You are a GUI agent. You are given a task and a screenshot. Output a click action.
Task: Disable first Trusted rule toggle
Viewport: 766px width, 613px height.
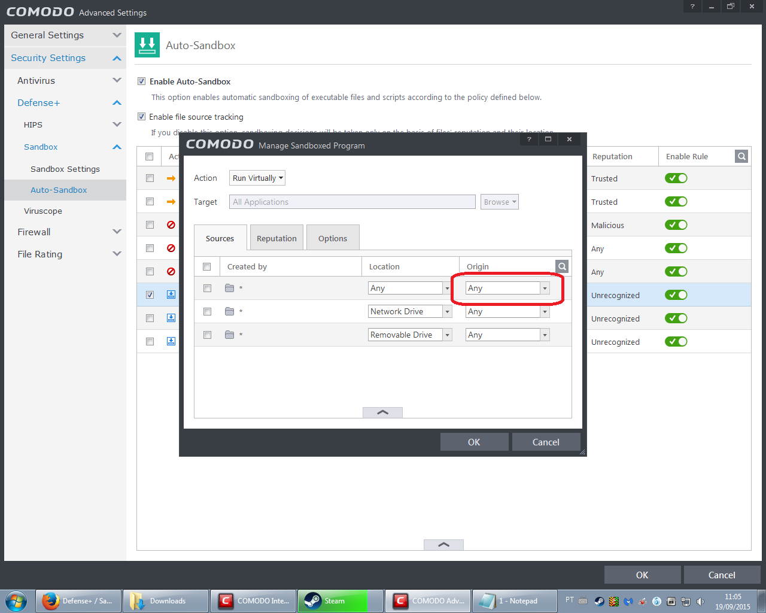pos(676,178)
